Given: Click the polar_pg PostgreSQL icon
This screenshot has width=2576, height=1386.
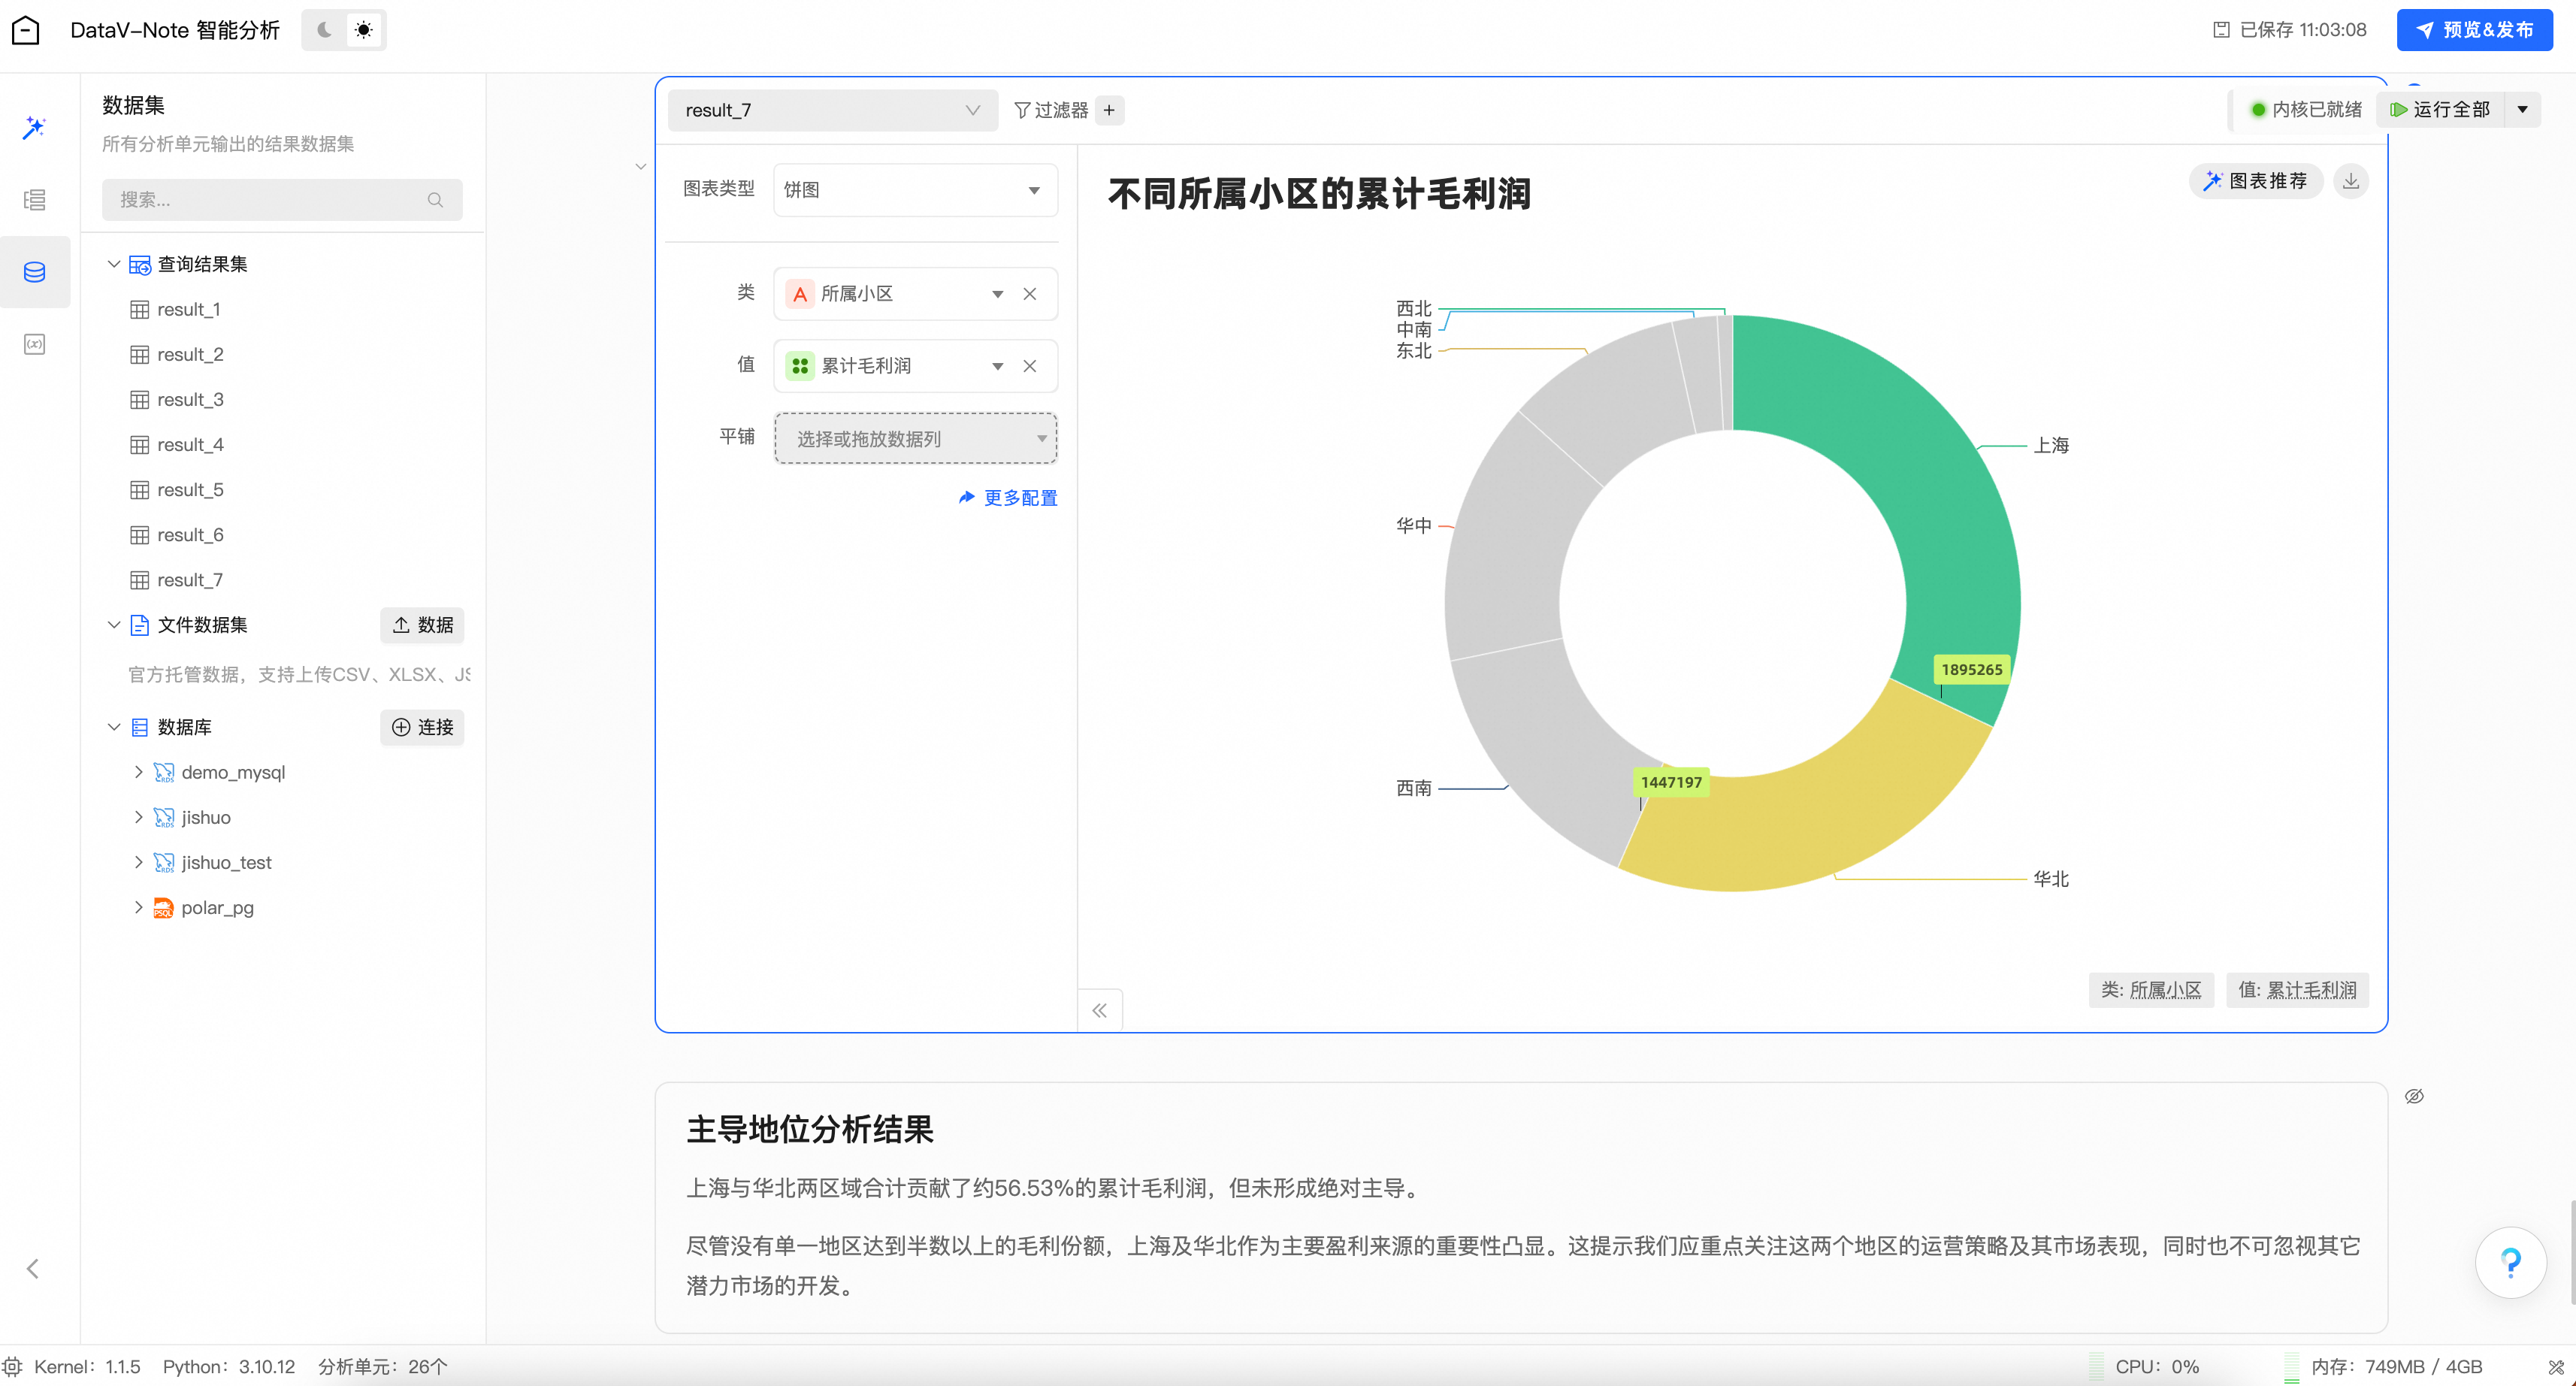Looking at the screenshot, I should [163, 908].
